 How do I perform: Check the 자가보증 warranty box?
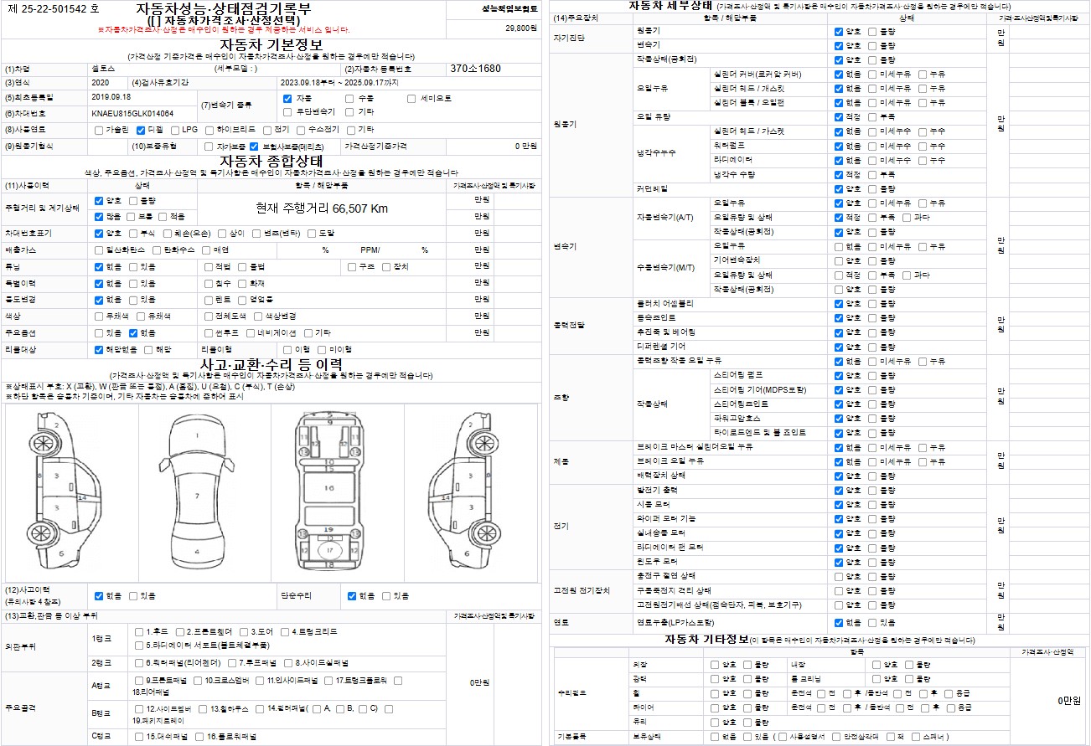pyautogui.click(x=209, y=146)
